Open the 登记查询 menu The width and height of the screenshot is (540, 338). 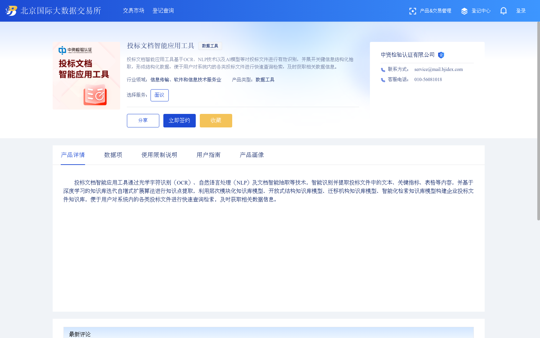(x=163, y=11)
